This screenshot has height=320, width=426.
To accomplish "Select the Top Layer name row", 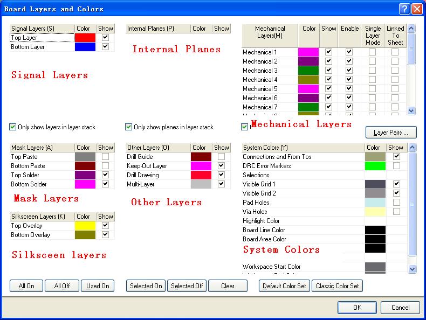I will (42, 38).
